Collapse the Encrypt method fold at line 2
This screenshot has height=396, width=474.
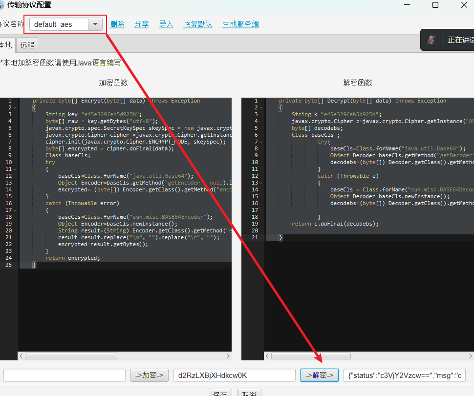point(15,107)
